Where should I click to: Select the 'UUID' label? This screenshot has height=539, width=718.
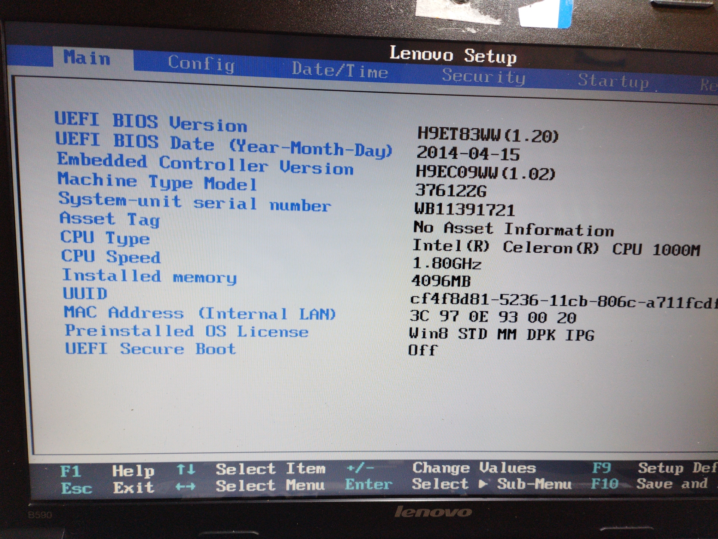pyautogui.click(x=85, y=293)
